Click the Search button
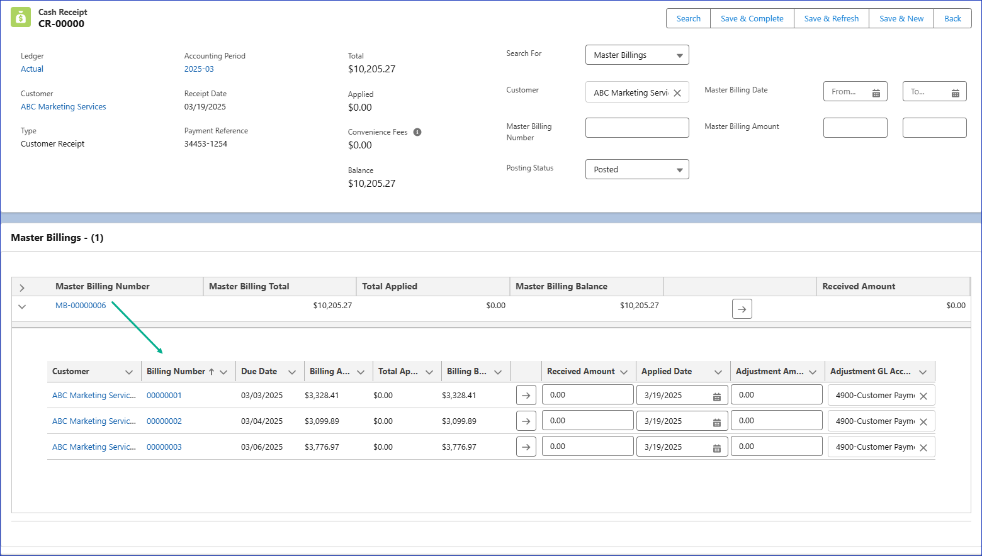The width and height of the screenshot is (982, 556). pyautogui.click(x=688, y=18)
